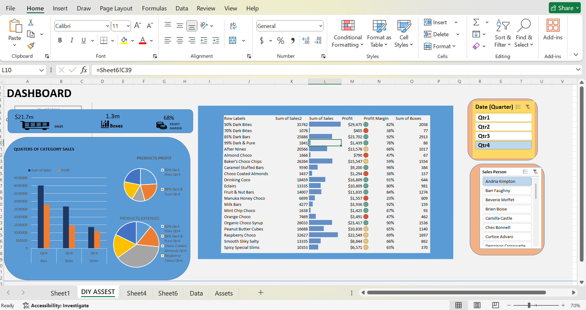Collapse the ribbon with chevron
This screenshot has width=586, height=310.
[576, 54]
